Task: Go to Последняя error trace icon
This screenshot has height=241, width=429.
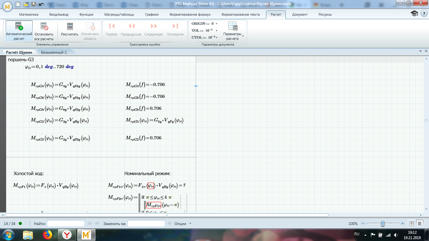Action: click(x=174, y=26)
